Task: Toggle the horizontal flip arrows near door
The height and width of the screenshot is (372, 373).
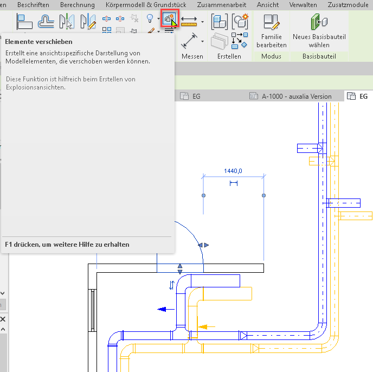Action: (203, 245)
